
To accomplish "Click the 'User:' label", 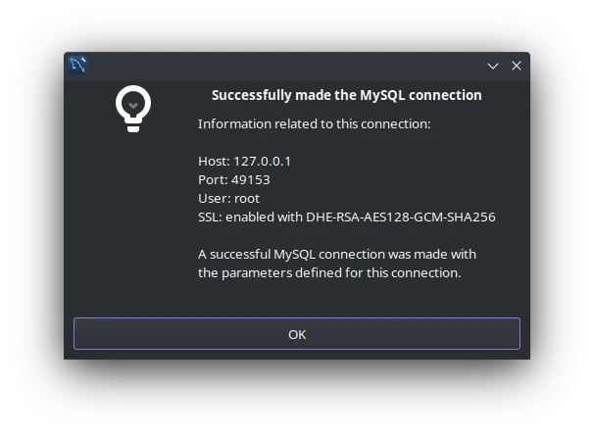I will (x=214, y=198).
